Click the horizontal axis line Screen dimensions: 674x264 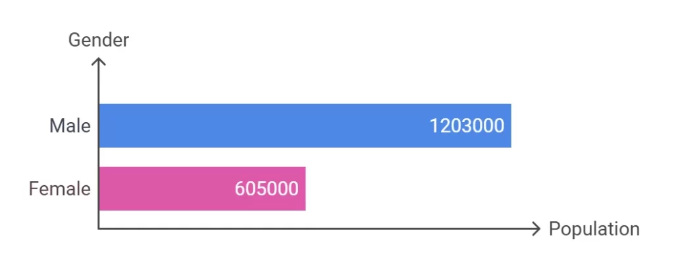(x=319, y=229)
